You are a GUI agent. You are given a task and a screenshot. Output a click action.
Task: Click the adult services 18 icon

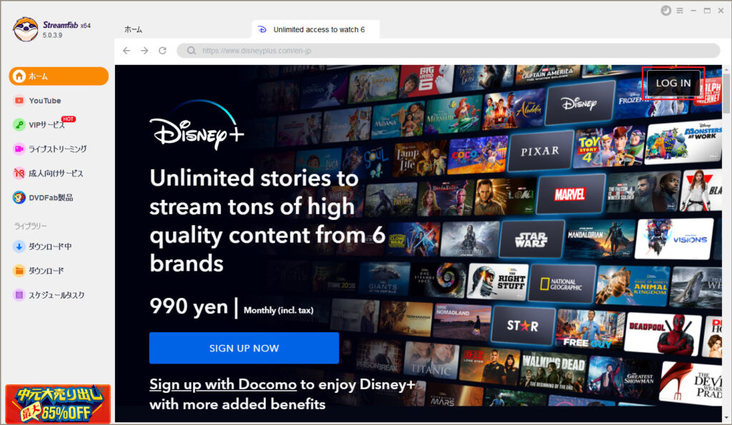coord(19,173)
